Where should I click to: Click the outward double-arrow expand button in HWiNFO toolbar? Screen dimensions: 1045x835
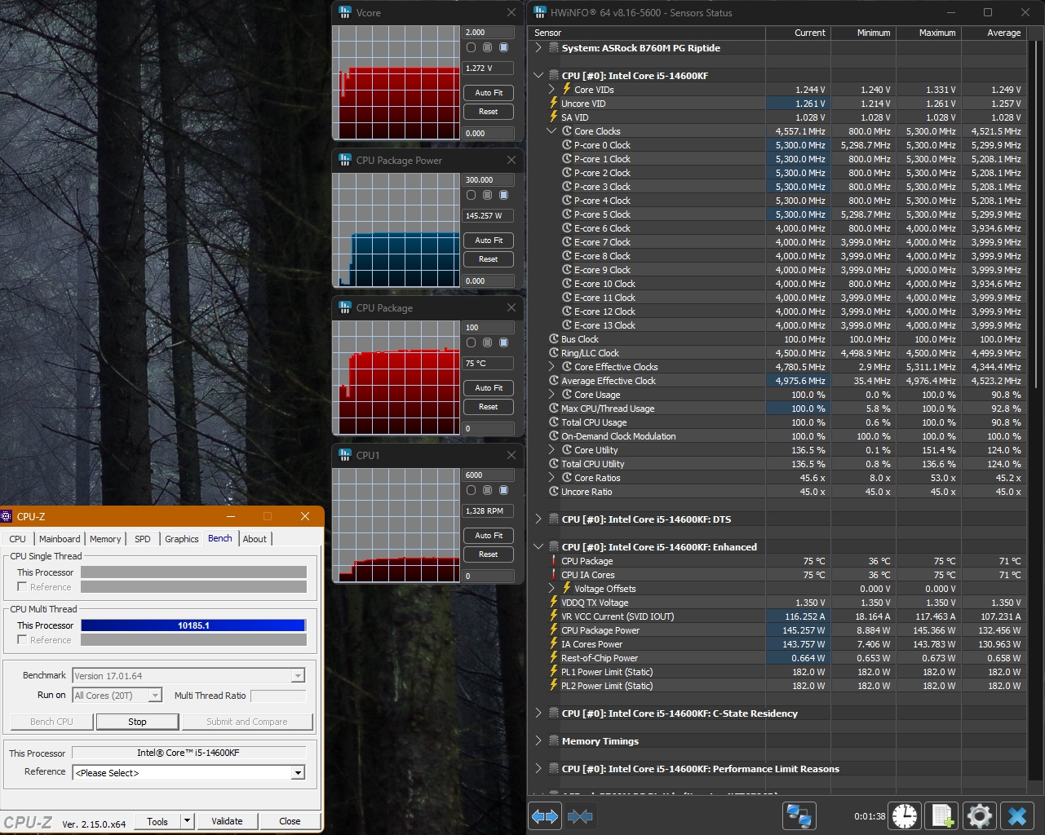545,815
